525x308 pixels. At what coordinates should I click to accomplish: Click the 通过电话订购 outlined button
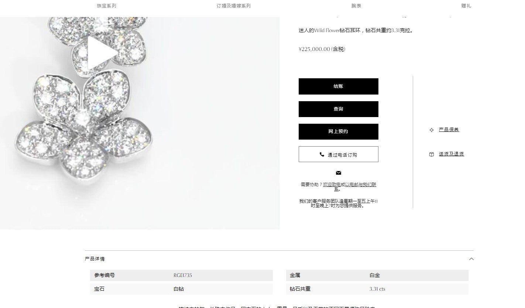coord(339,154)
